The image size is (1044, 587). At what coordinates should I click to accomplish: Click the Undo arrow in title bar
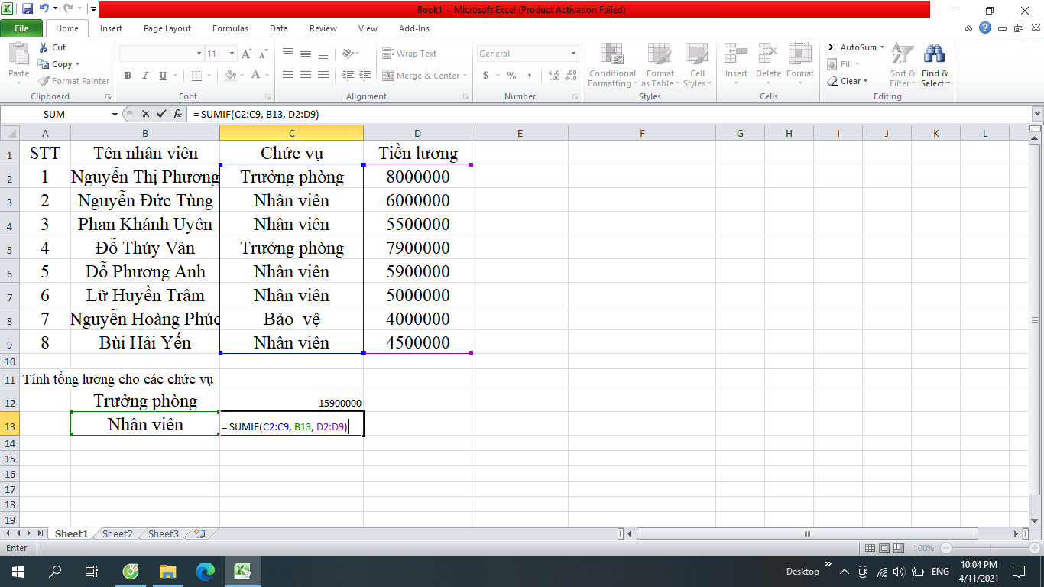[44, 9]
